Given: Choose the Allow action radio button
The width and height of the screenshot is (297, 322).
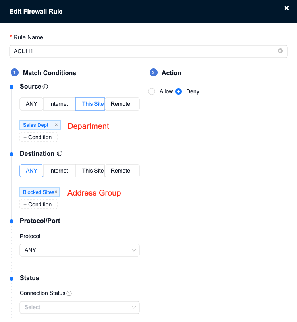Looking at the screenshot, I should pos(152,91).
